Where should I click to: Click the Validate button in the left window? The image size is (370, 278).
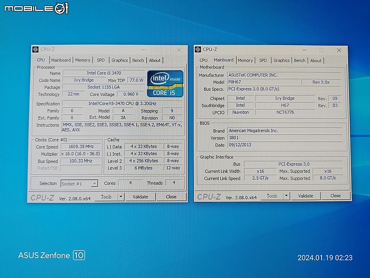(140, 197)
